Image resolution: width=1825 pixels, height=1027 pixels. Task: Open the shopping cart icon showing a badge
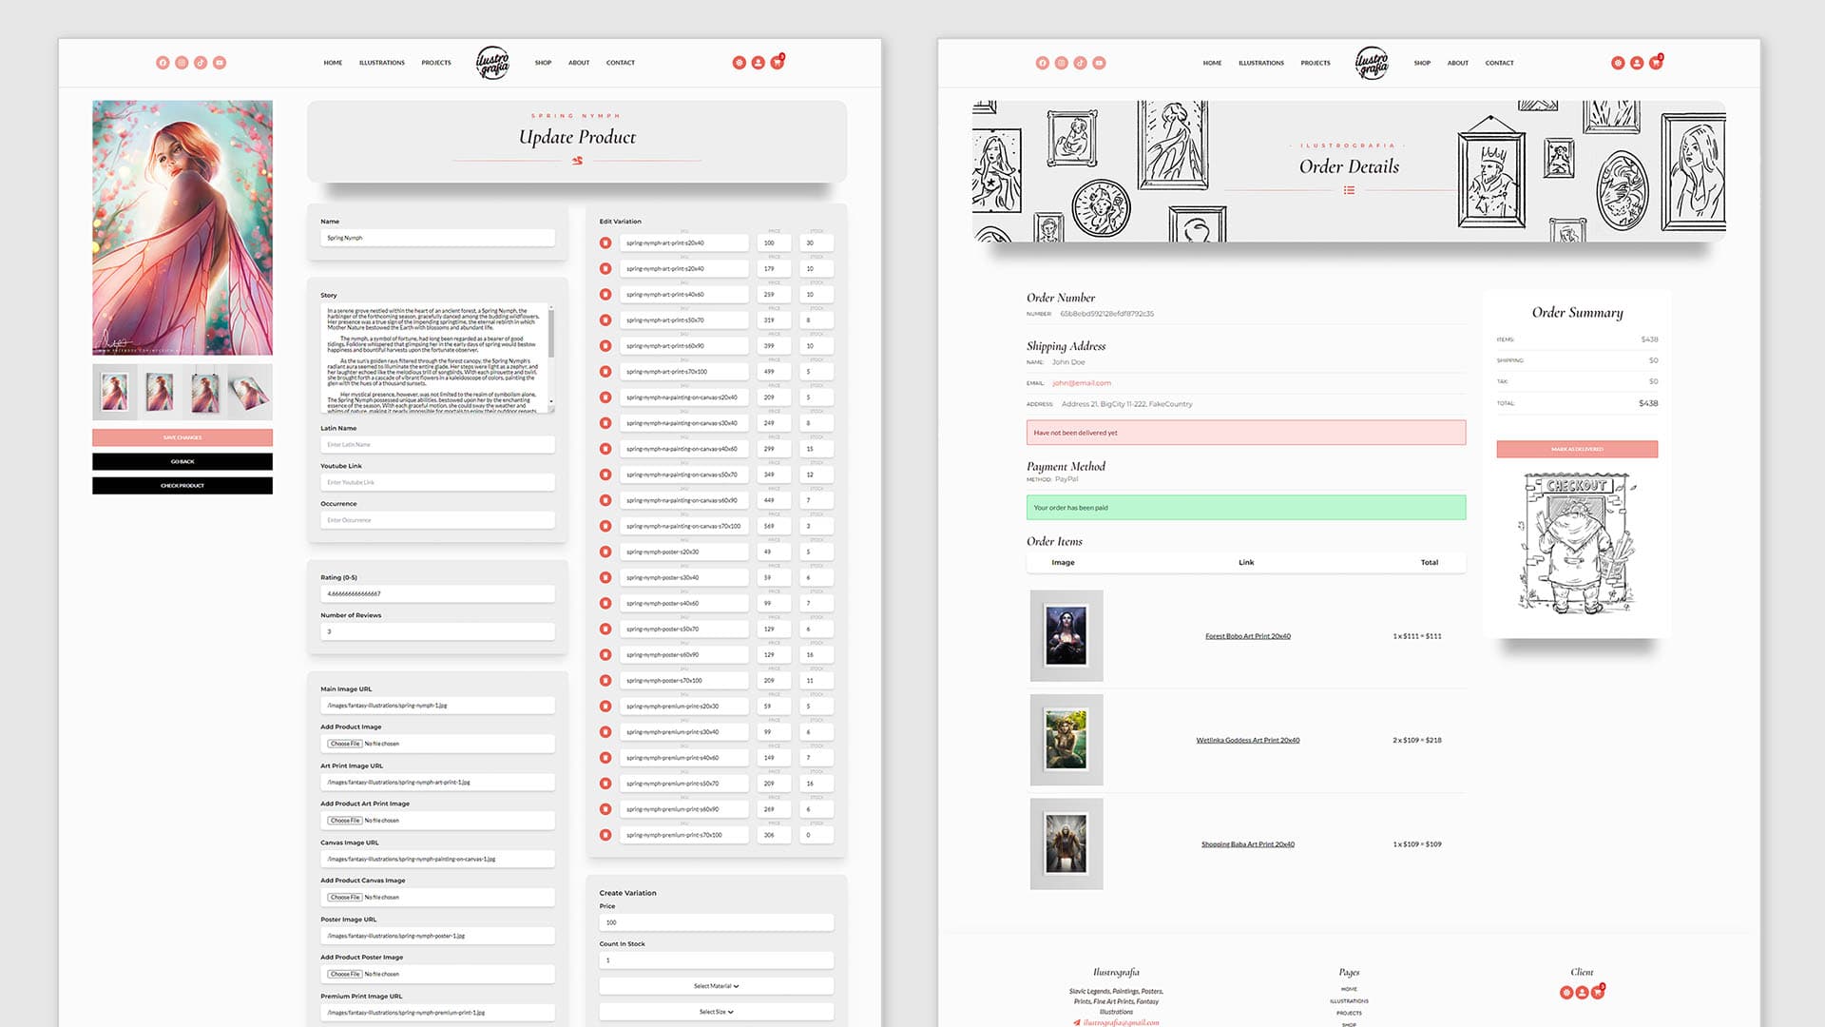[777, 61]
